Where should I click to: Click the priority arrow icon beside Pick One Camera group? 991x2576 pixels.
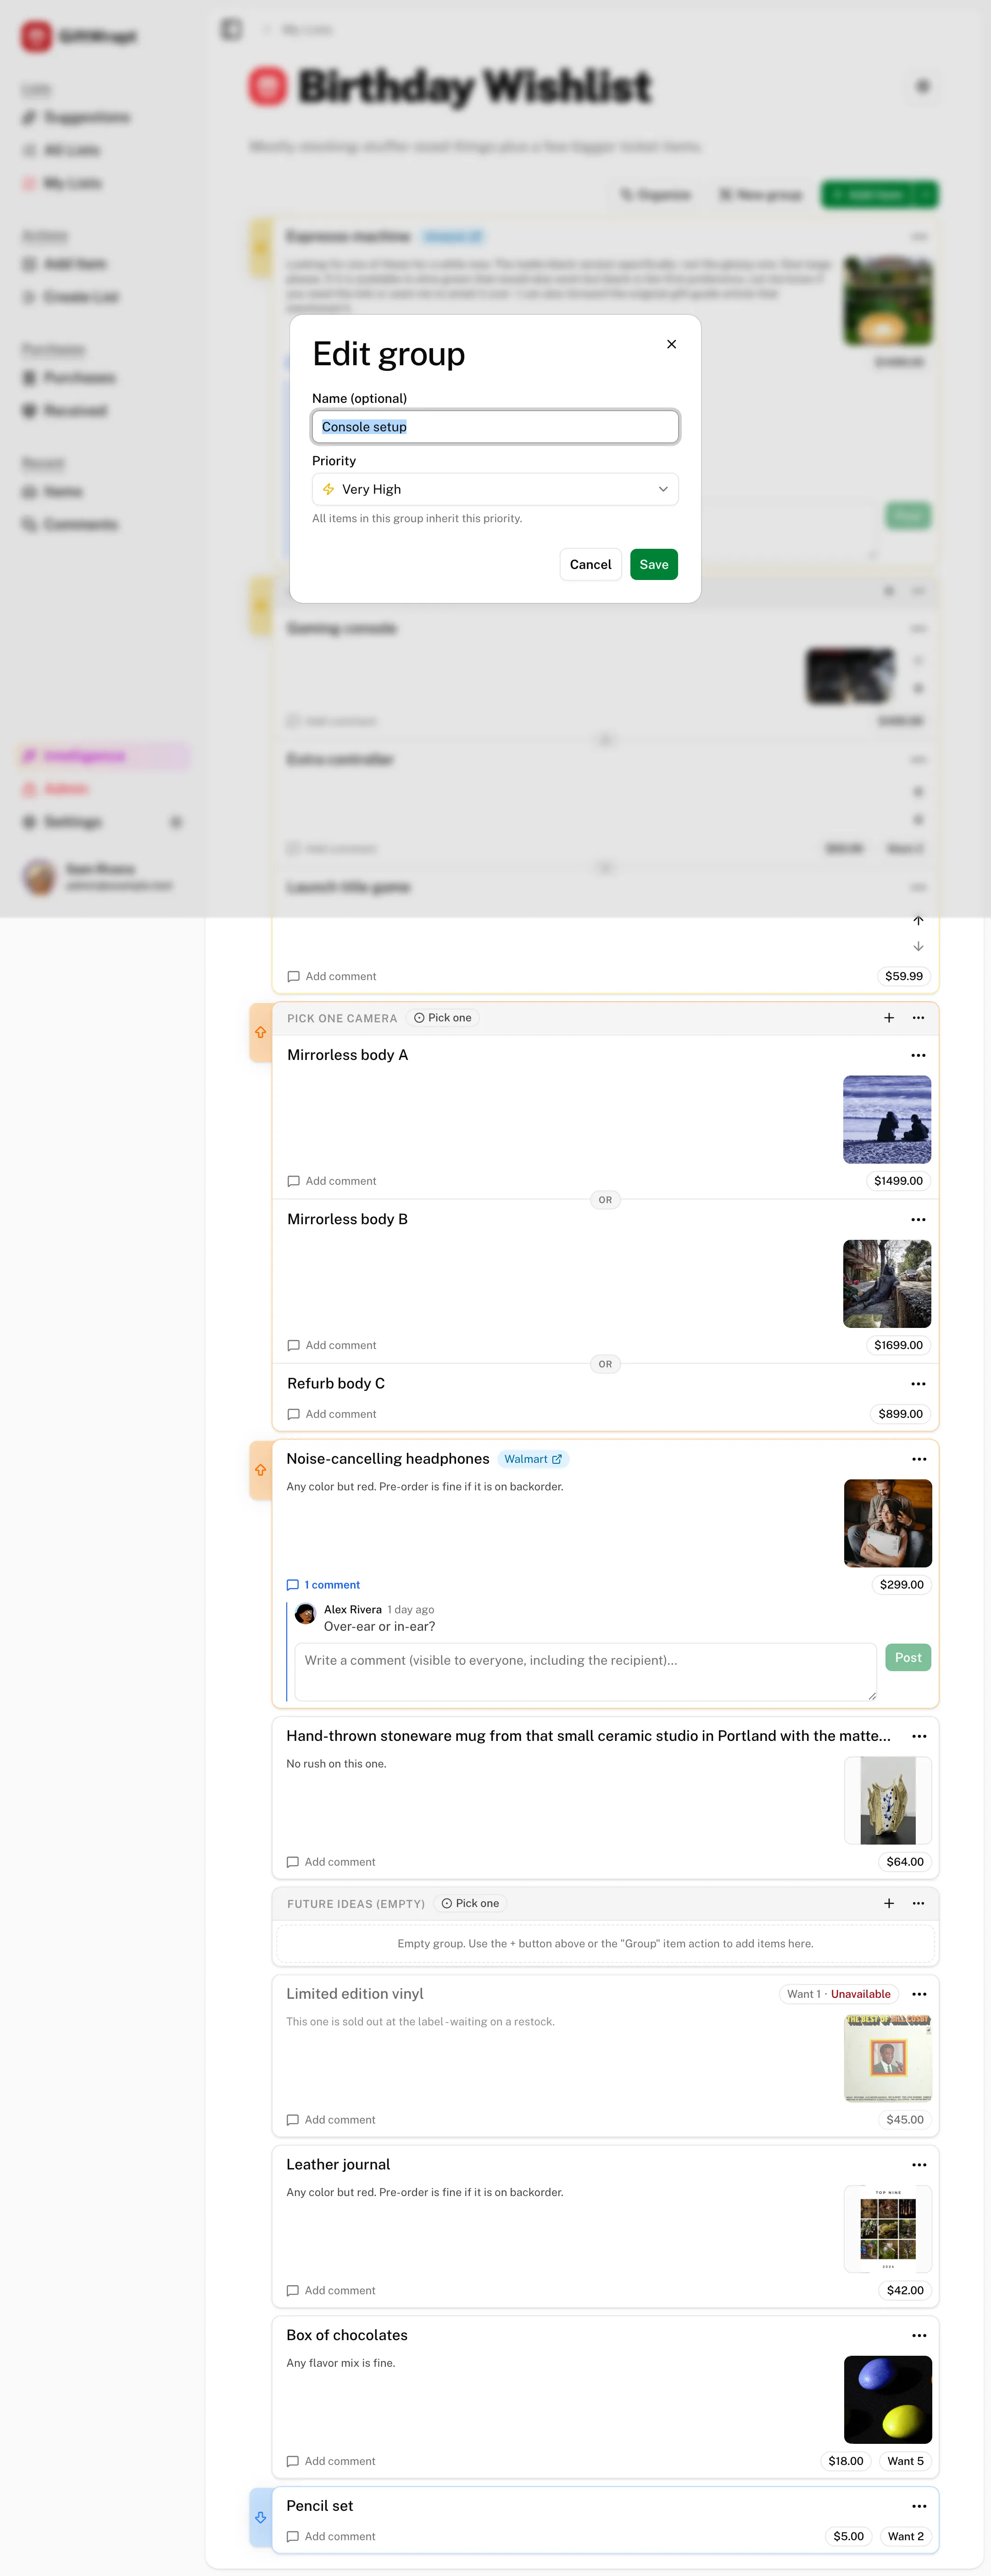coord(260,1032)
